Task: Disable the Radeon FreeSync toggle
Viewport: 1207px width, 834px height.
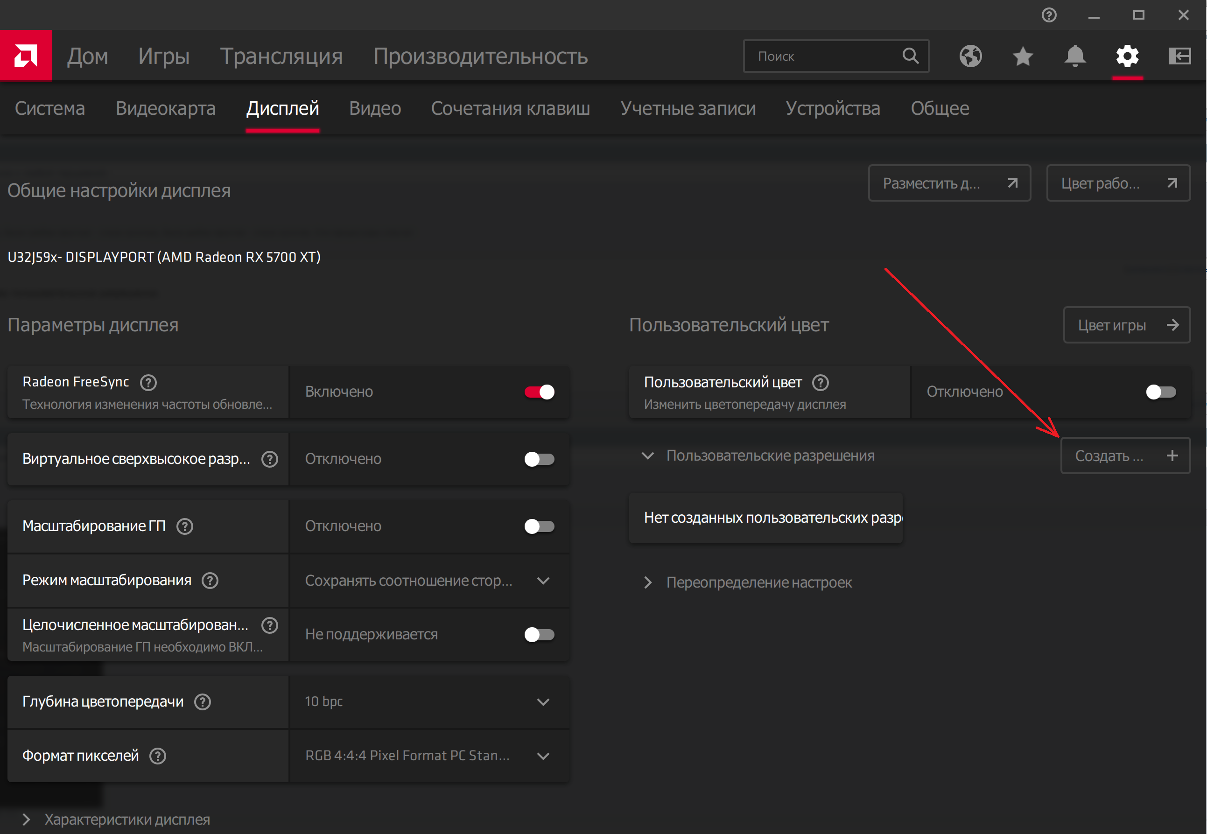Action: 539,392
